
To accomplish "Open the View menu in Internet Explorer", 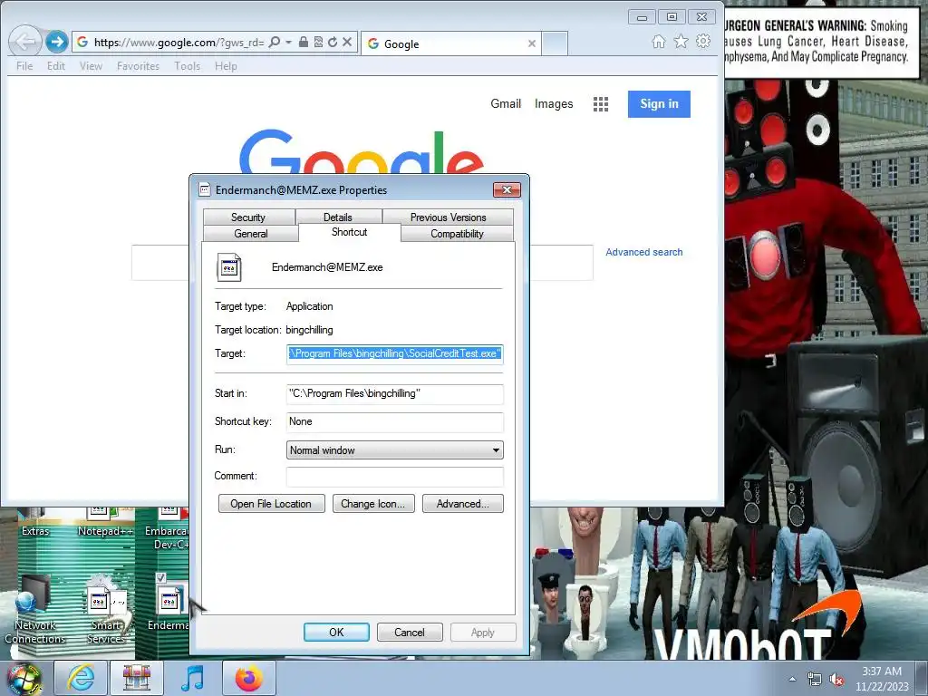I will [x=91, y=65].
